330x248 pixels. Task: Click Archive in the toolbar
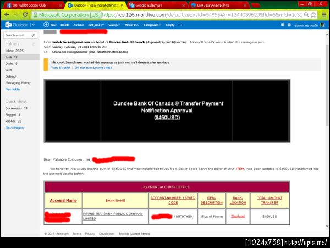[78, 25]
